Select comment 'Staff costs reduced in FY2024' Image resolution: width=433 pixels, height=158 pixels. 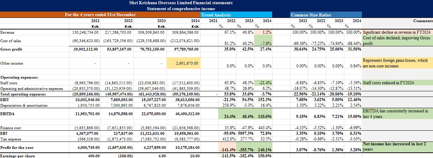tap(397, 84)
